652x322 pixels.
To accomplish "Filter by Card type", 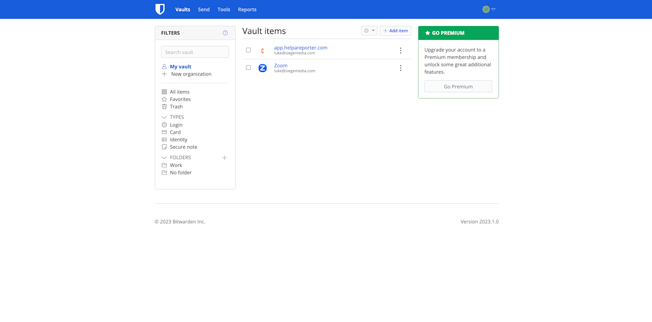I will click(175, 132).
